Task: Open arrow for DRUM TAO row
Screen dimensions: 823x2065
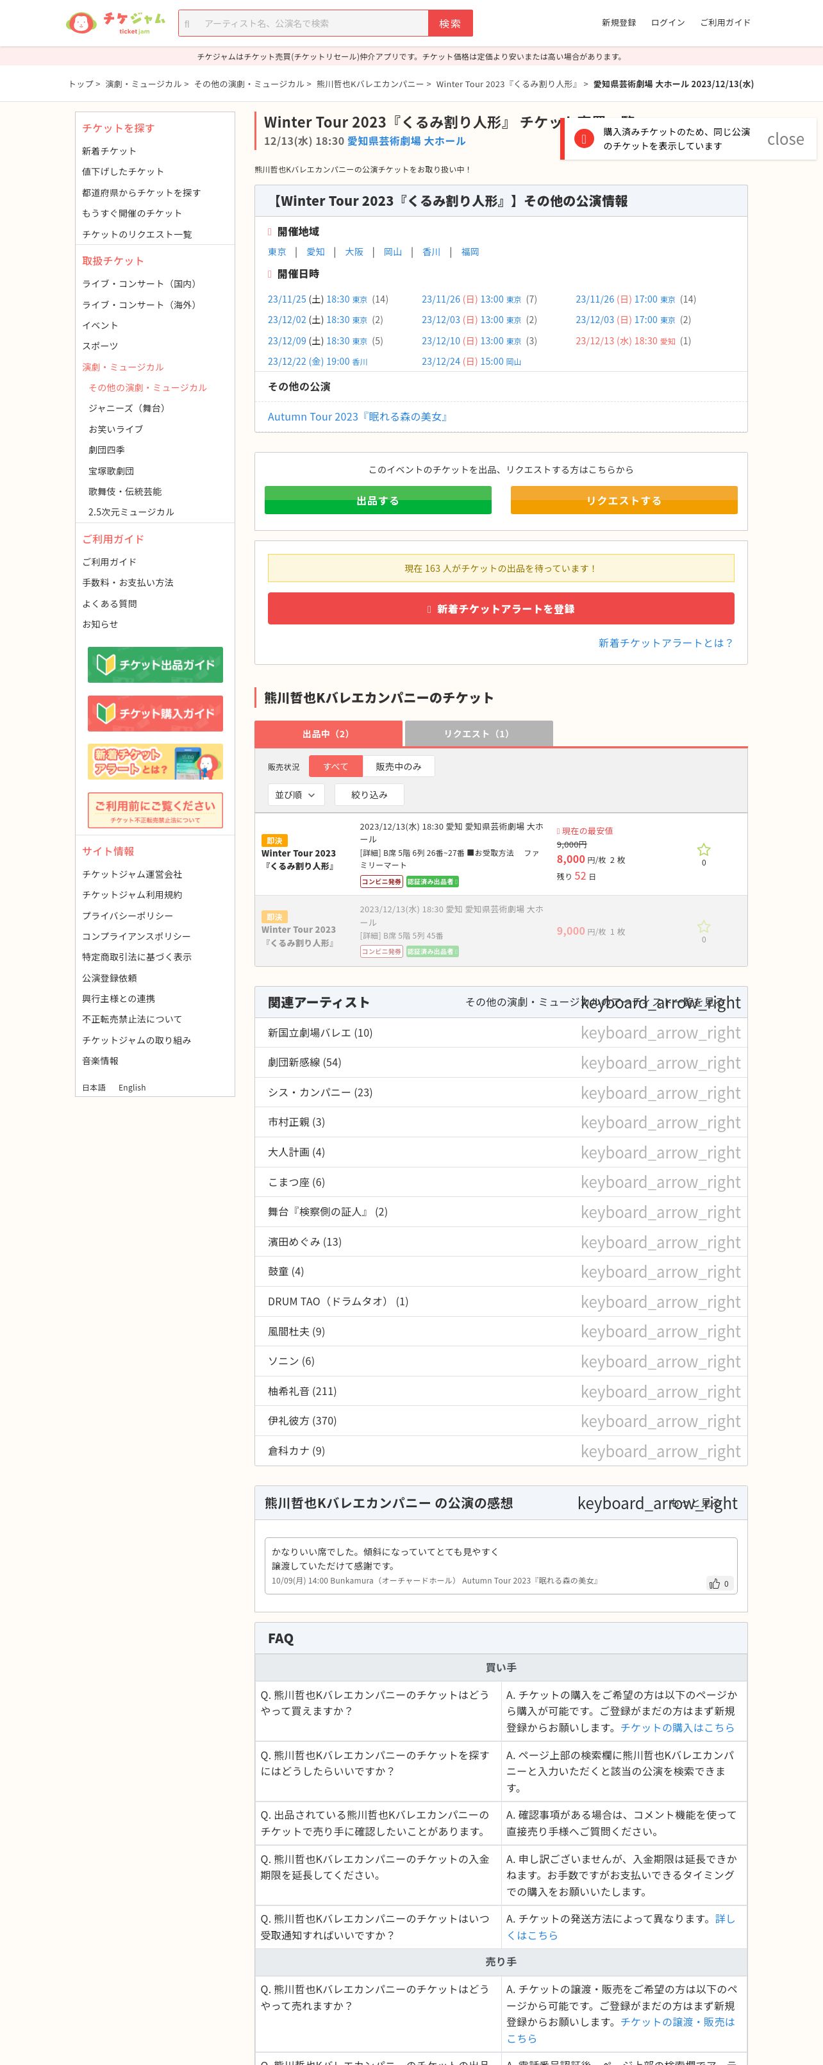Action: pyautogui.click(x=660, y=1302)
